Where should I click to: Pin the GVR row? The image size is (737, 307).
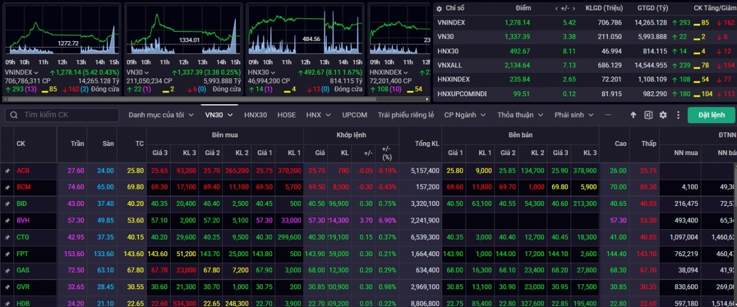7,286
